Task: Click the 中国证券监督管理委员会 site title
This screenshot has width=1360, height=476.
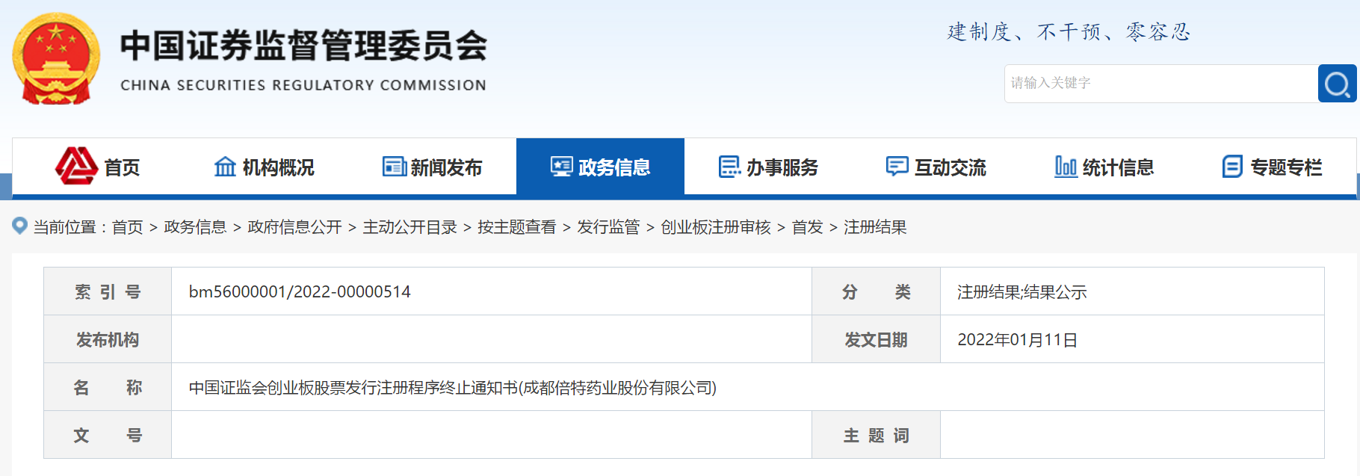Action: pos(303,46)
